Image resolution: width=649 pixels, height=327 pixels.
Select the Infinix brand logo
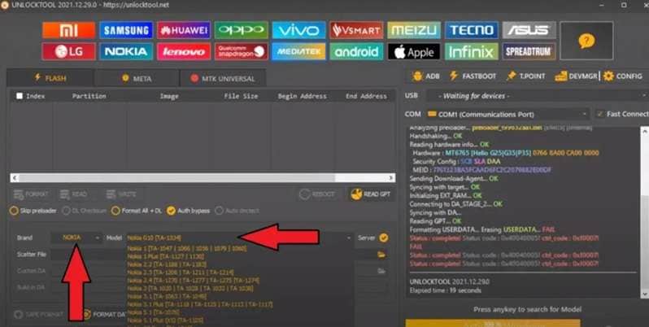(472, 52)
